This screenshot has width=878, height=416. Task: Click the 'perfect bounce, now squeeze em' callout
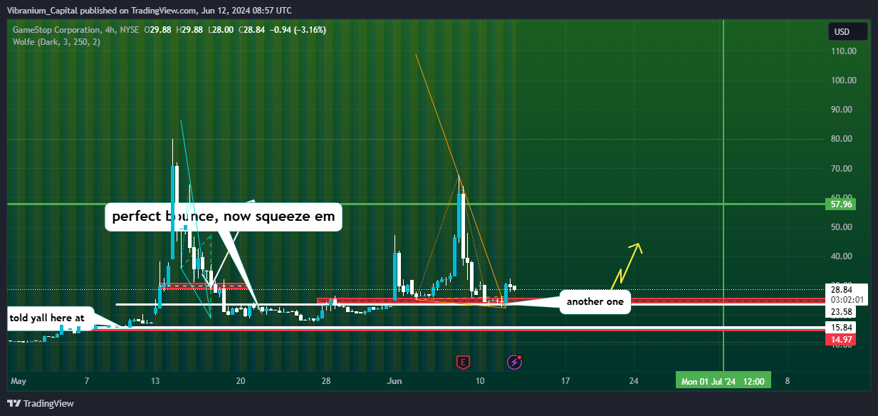223,217
